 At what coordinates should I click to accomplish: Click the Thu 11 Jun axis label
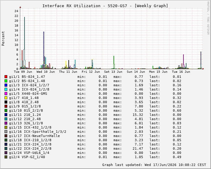coord(68,72)
